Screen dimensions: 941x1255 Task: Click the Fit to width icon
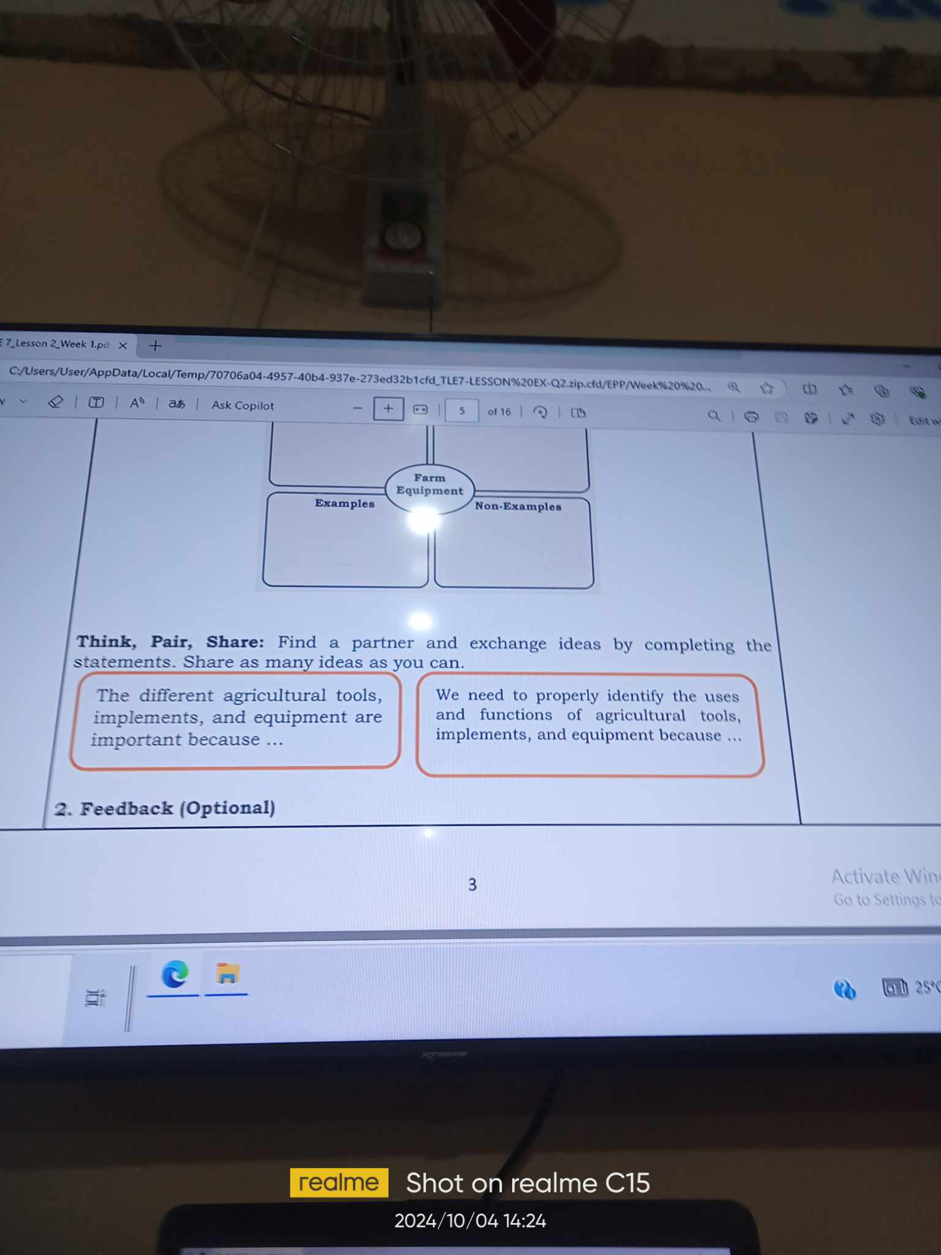[x=420, y=409]
